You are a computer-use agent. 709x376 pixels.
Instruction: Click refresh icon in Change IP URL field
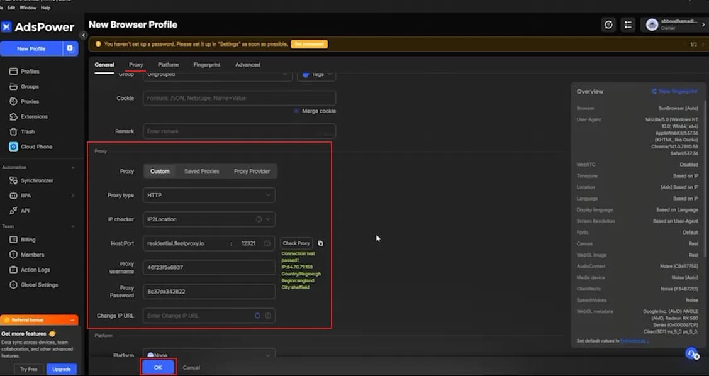tap(257, 316)
